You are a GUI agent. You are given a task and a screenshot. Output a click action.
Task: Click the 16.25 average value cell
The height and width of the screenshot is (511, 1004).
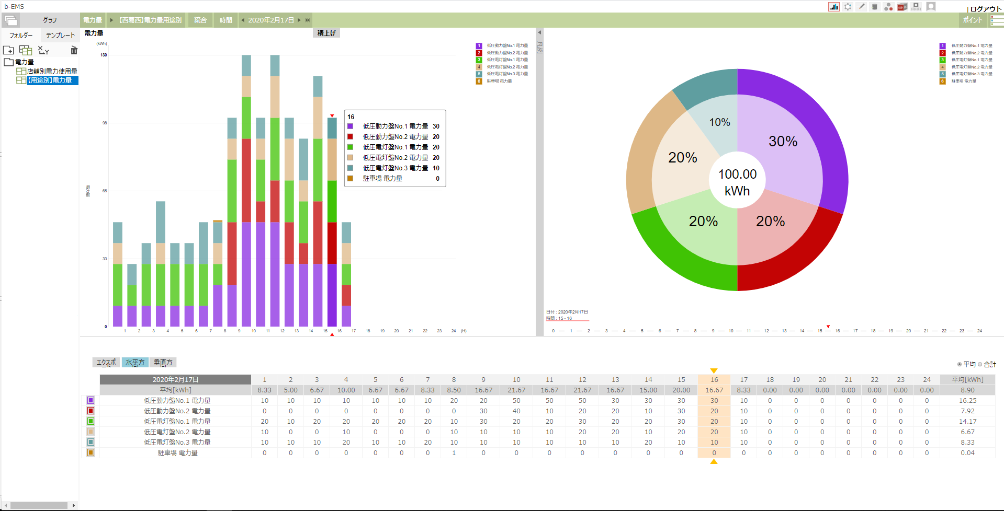coord(967,401)
